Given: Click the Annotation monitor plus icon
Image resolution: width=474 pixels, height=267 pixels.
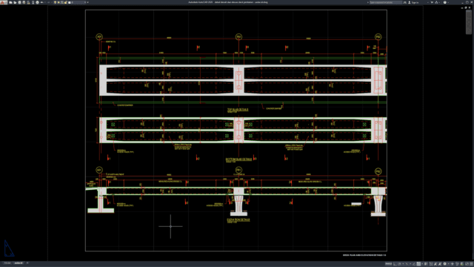Looking at the screenshot, I should coord(453,264).
